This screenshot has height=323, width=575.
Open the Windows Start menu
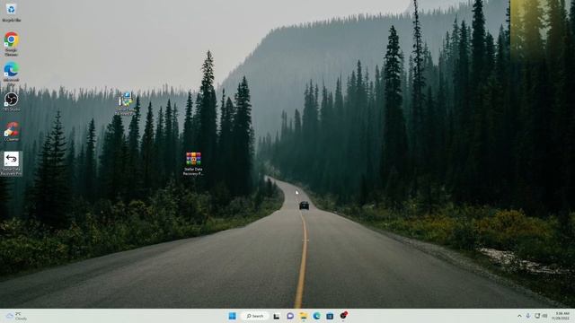pyautogui.click(x=233, y=316)
